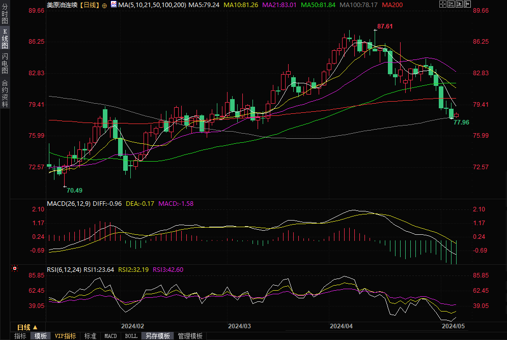Click the red sun marker icon near RSI
The width and height of the screenshot is (507, 340).
15,268
